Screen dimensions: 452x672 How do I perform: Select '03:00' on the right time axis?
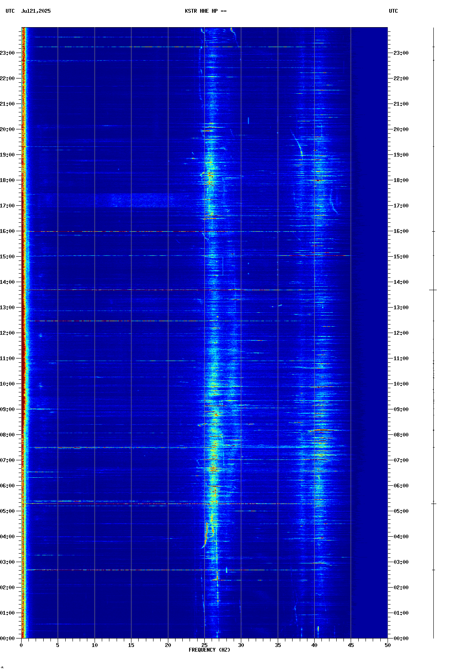[x=401, y=562]
